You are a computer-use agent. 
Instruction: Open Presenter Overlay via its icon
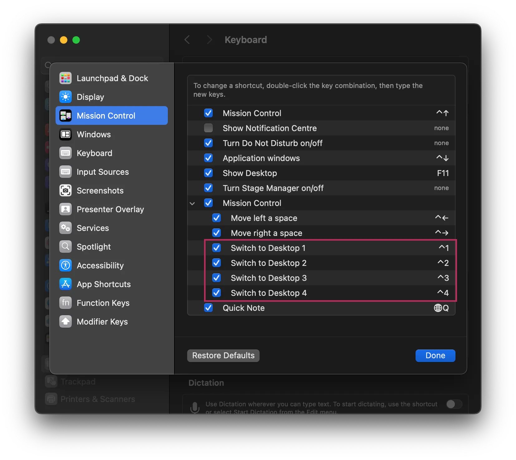tap(66, 209)
